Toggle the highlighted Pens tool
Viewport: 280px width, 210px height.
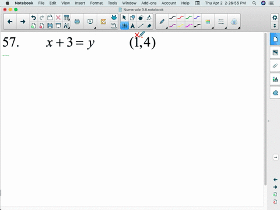click(x=124, y=26)
